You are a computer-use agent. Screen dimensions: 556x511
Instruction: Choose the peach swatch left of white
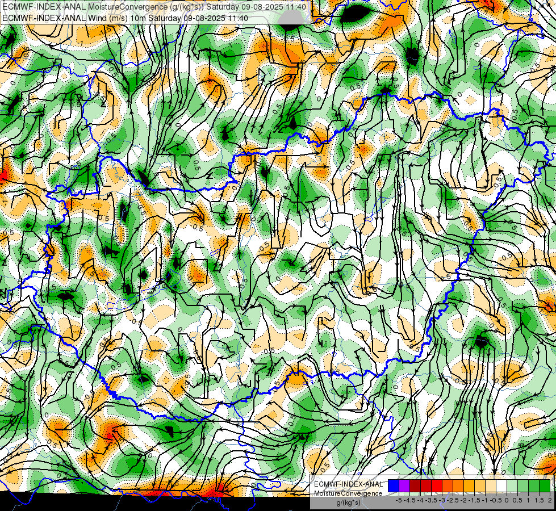[491, 486]
